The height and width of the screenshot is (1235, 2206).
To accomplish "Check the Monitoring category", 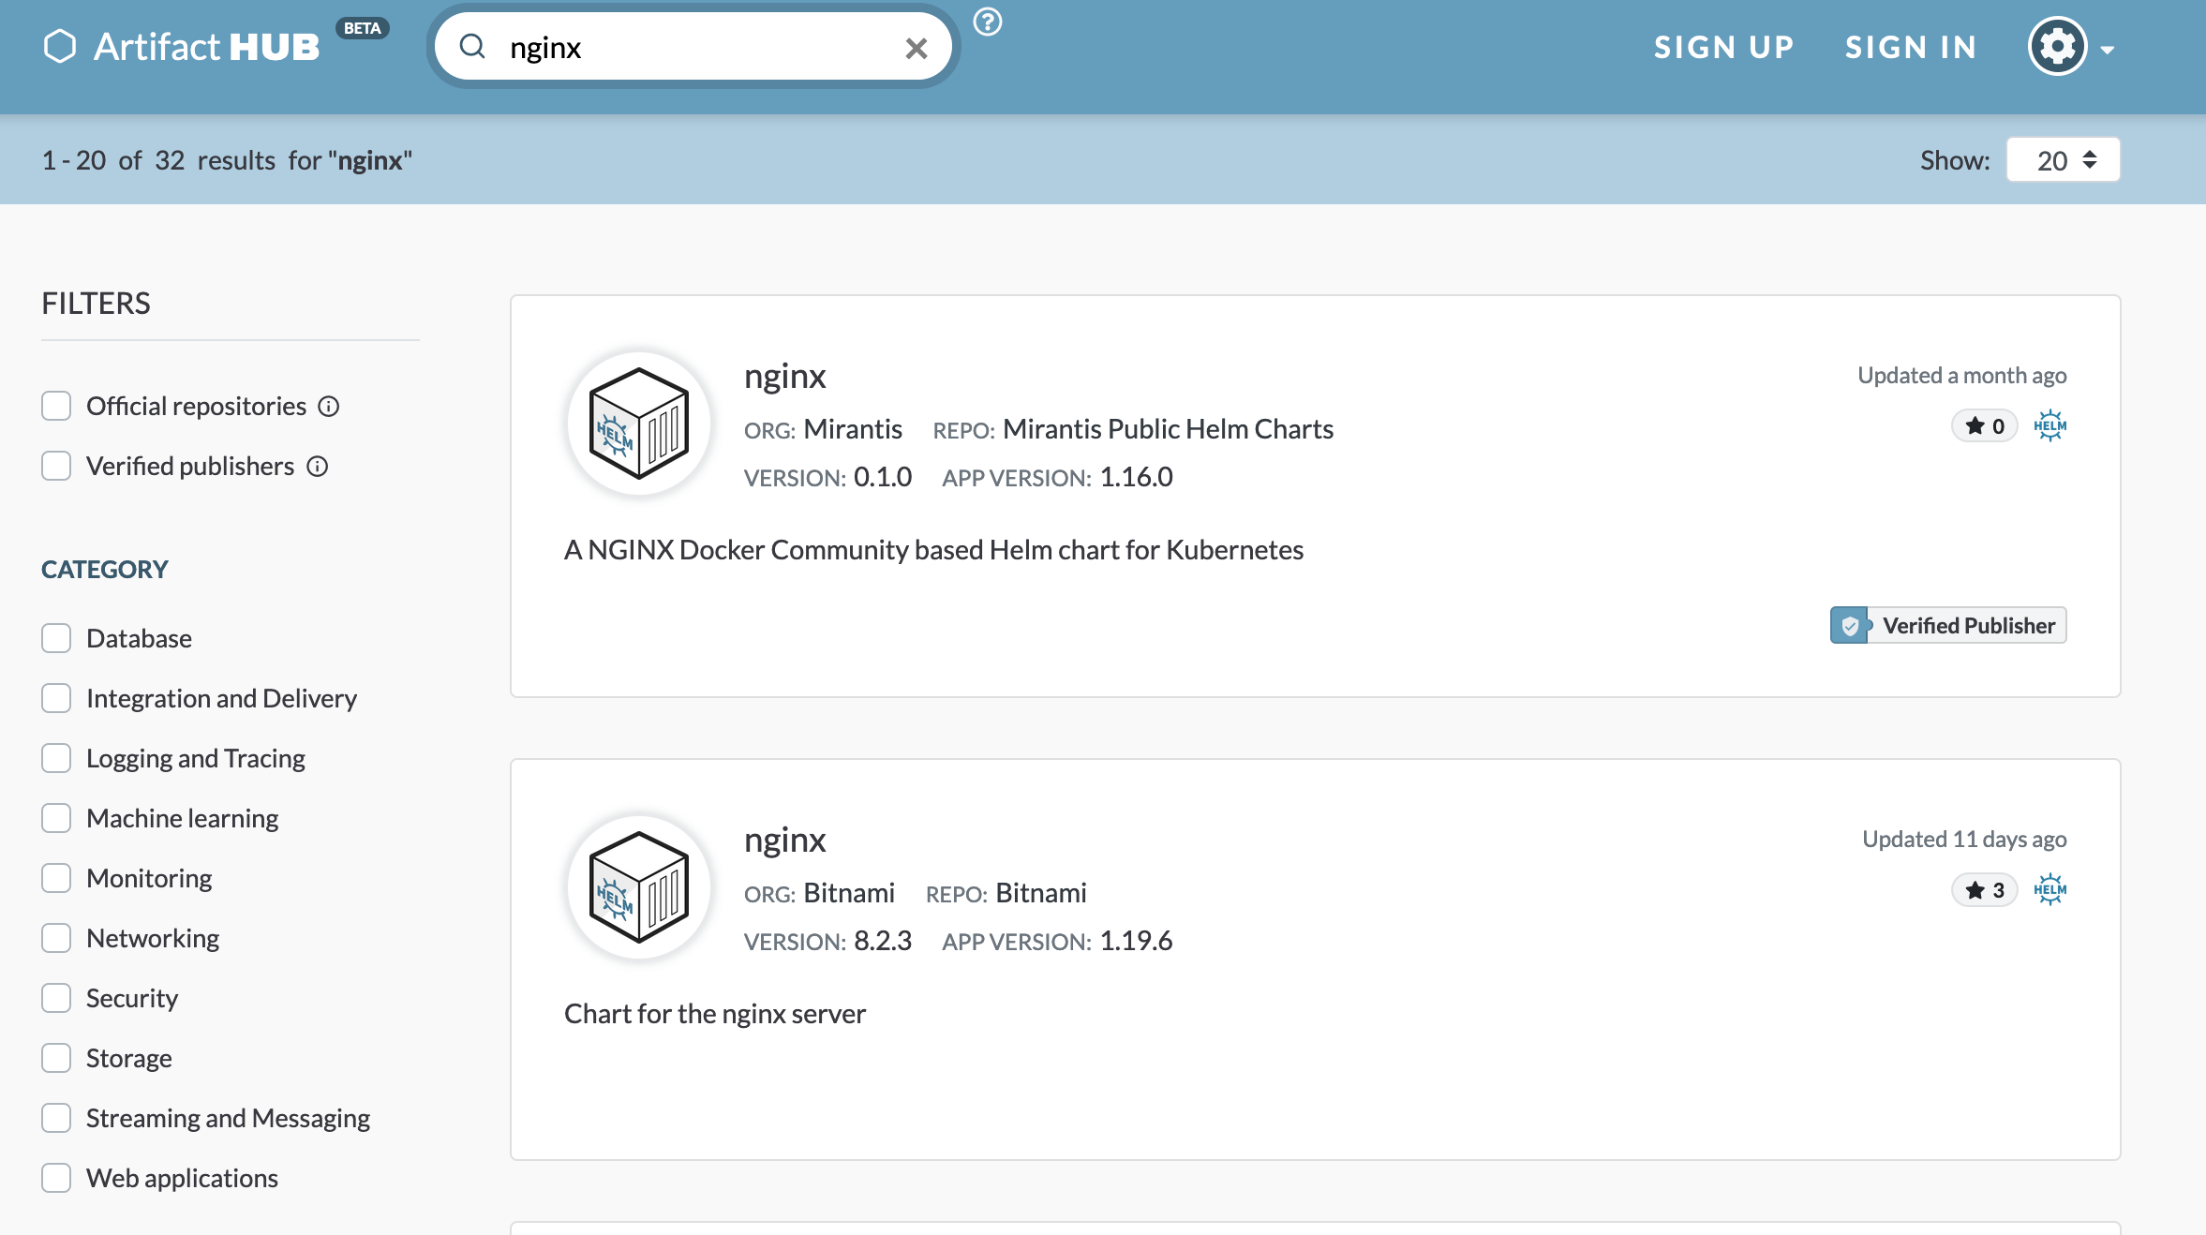I will coord(56,878).
